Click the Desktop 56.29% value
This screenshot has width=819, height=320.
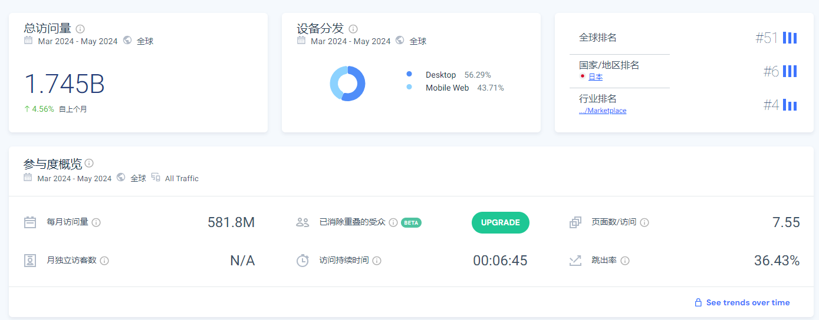pyautogui.click(x=478, y=75)
